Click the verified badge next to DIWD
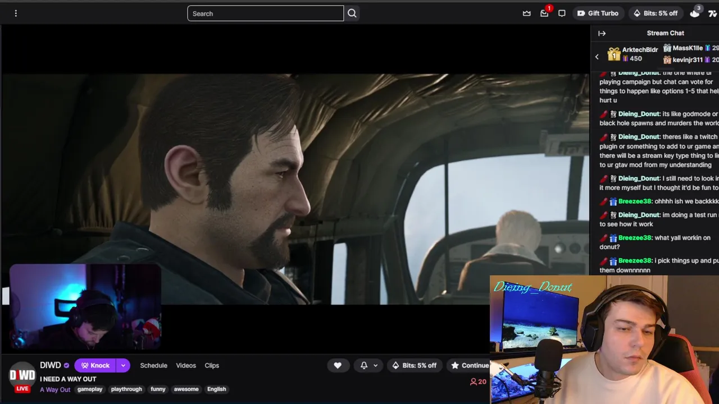 [x=66, y=365]
